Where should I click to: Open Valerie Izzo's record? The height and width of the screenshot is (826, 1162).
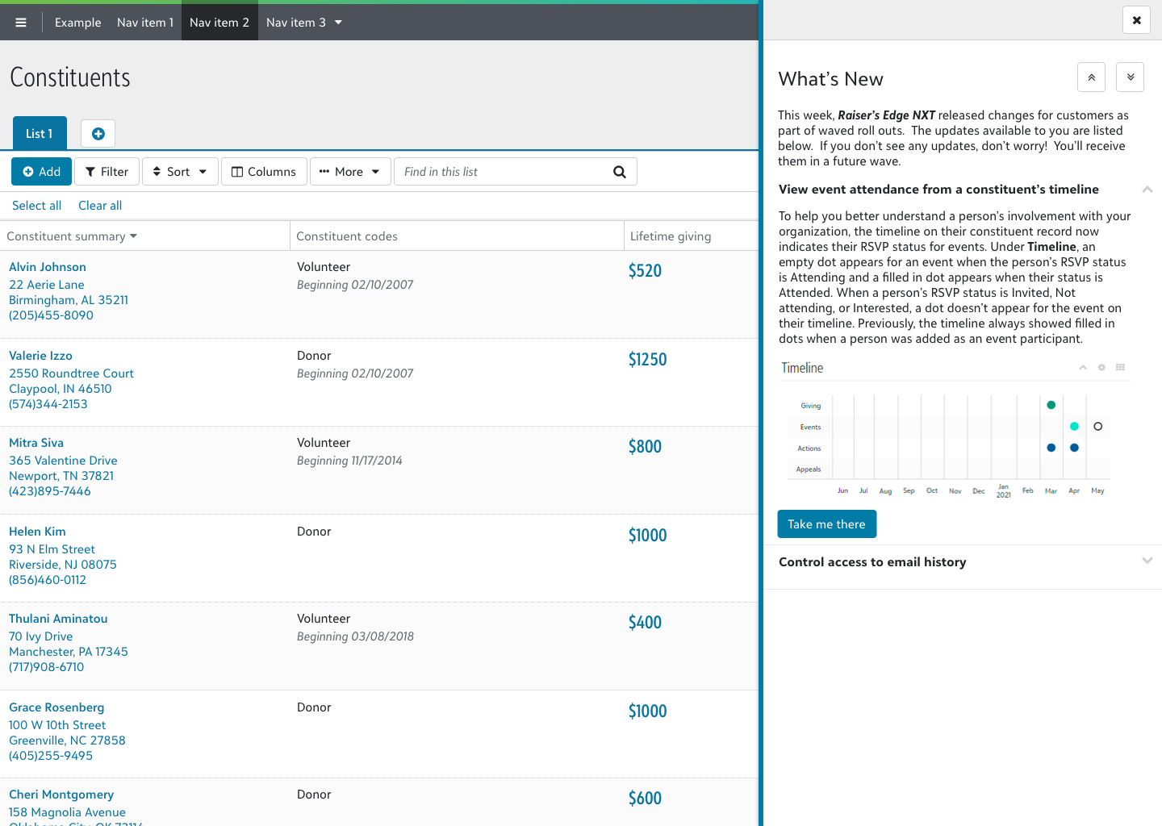click(40, 356)
